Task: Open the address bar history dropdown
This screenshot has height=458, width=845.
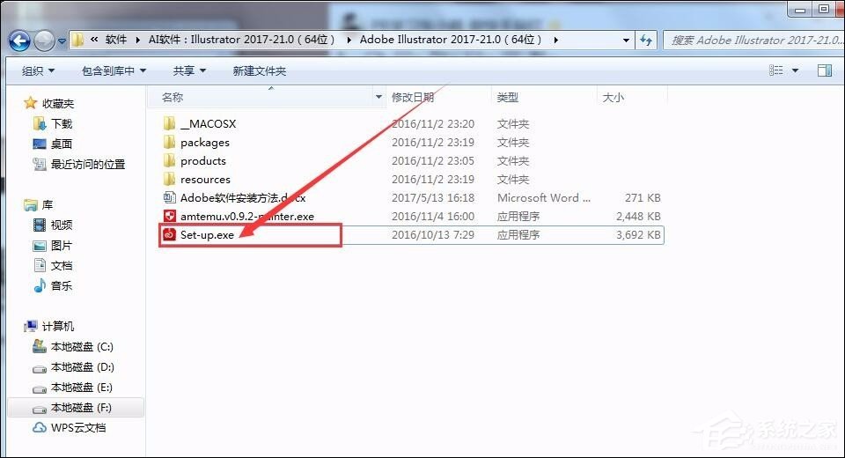Action: pos(626,40)
